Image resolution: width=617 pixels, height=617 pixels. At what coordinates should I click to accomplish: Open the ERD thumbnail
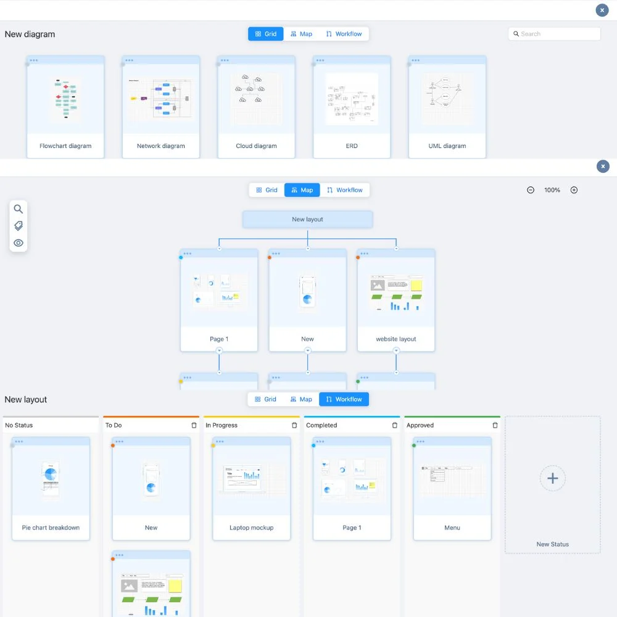click(352, 99)
